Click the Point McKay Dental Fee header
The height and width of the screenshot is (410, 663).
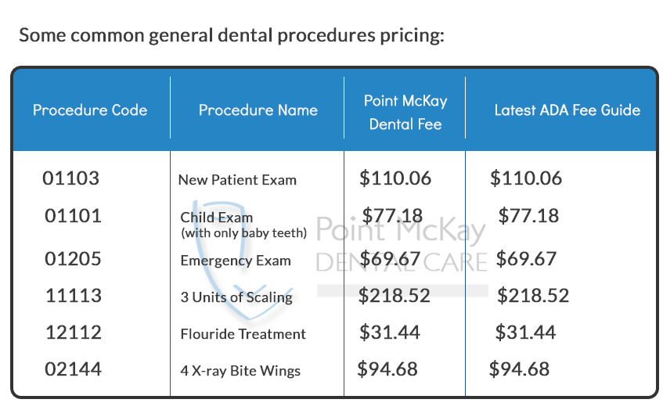(405, 113)
